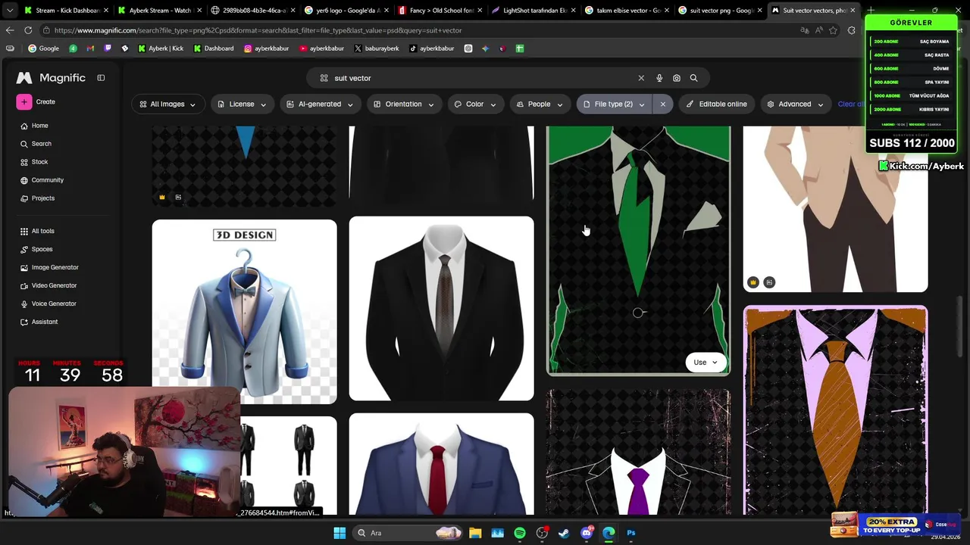Open the baburayberk X bookmark
The width and height of the screenshot is (970, 545).
click(x=377, y=48)
